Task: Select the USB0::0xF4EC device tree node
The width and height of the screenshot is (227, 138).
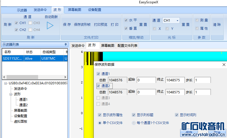Action: coord(38,83)
